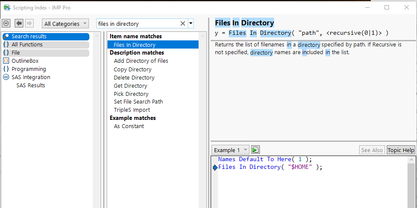Open the All Categories dropdown

tap(65, 24)
